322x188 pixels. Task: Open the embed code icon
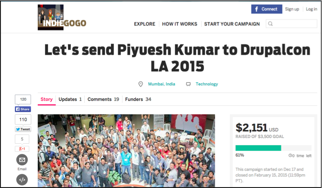coord(22,180)
